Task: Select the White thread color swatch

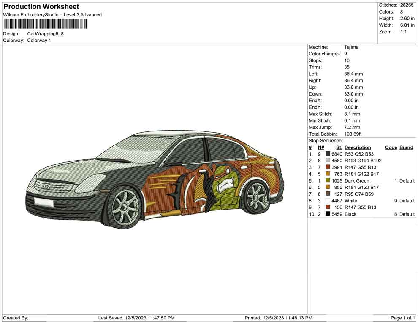Action: tap(328, 201)
